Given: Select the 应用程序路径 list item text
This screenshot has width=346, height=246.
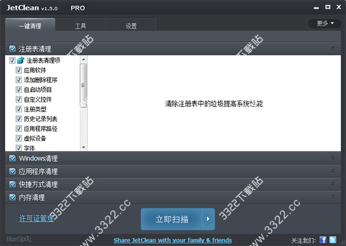Looking at the screenshot, I should pos(40,128).
